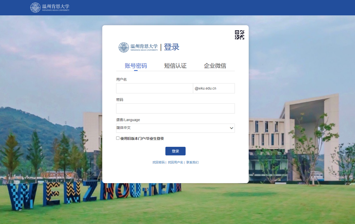The image size is (355, 224).
Task: Open the 短信认证 tab
Action: coord(175,66)
